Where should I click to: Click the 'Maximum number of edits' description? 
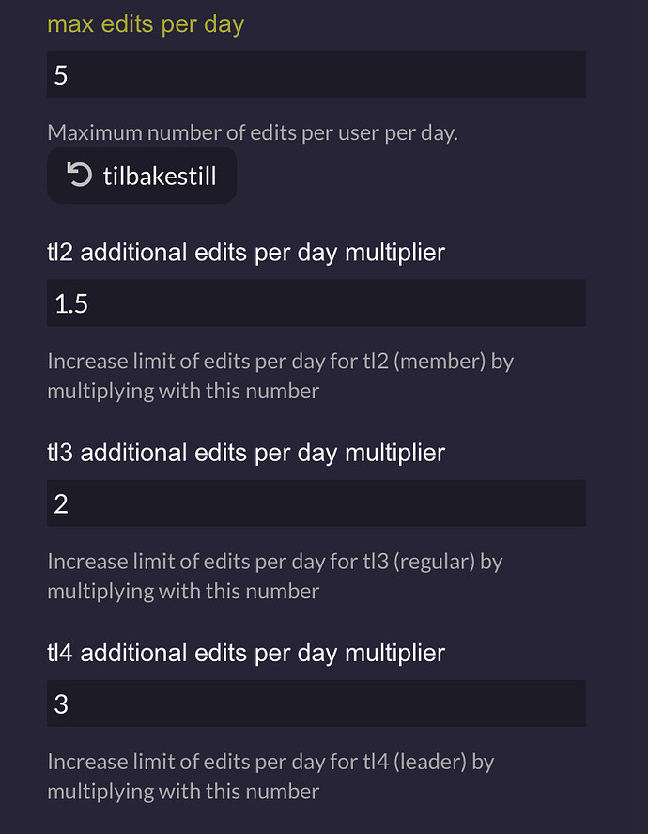[253, 133]
